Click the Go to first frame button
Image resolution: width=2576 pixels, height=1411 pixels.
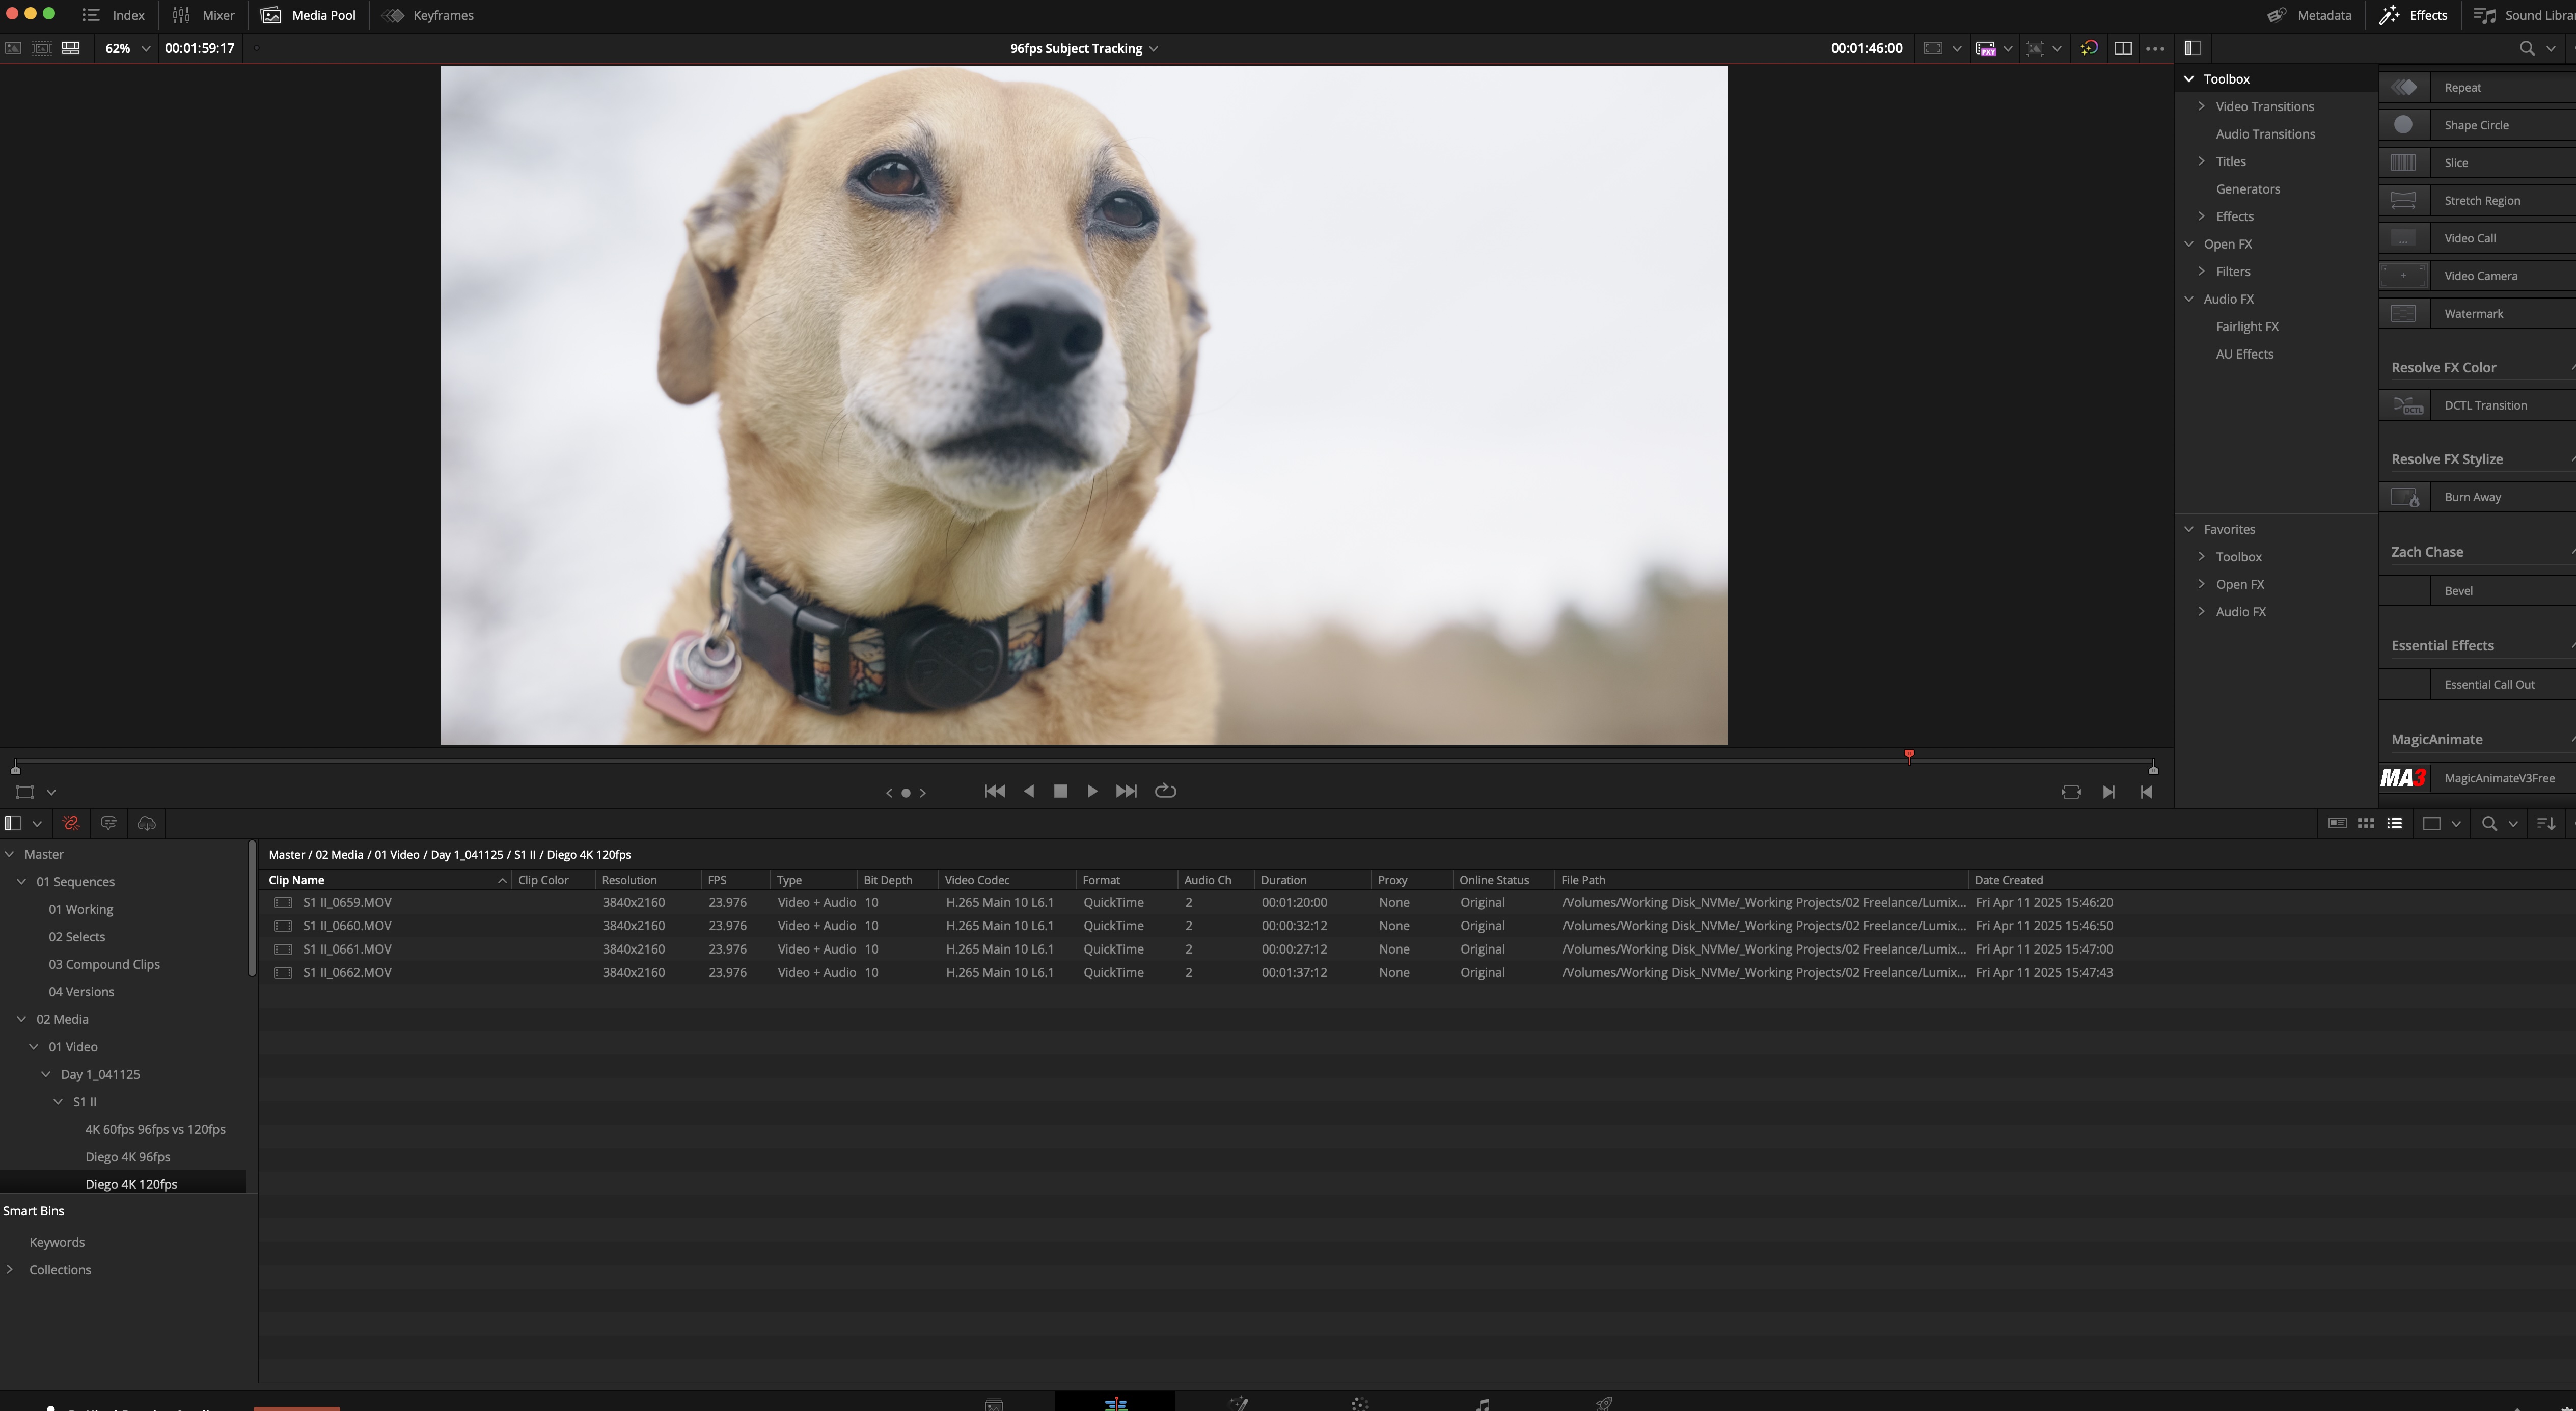[994, 791]
